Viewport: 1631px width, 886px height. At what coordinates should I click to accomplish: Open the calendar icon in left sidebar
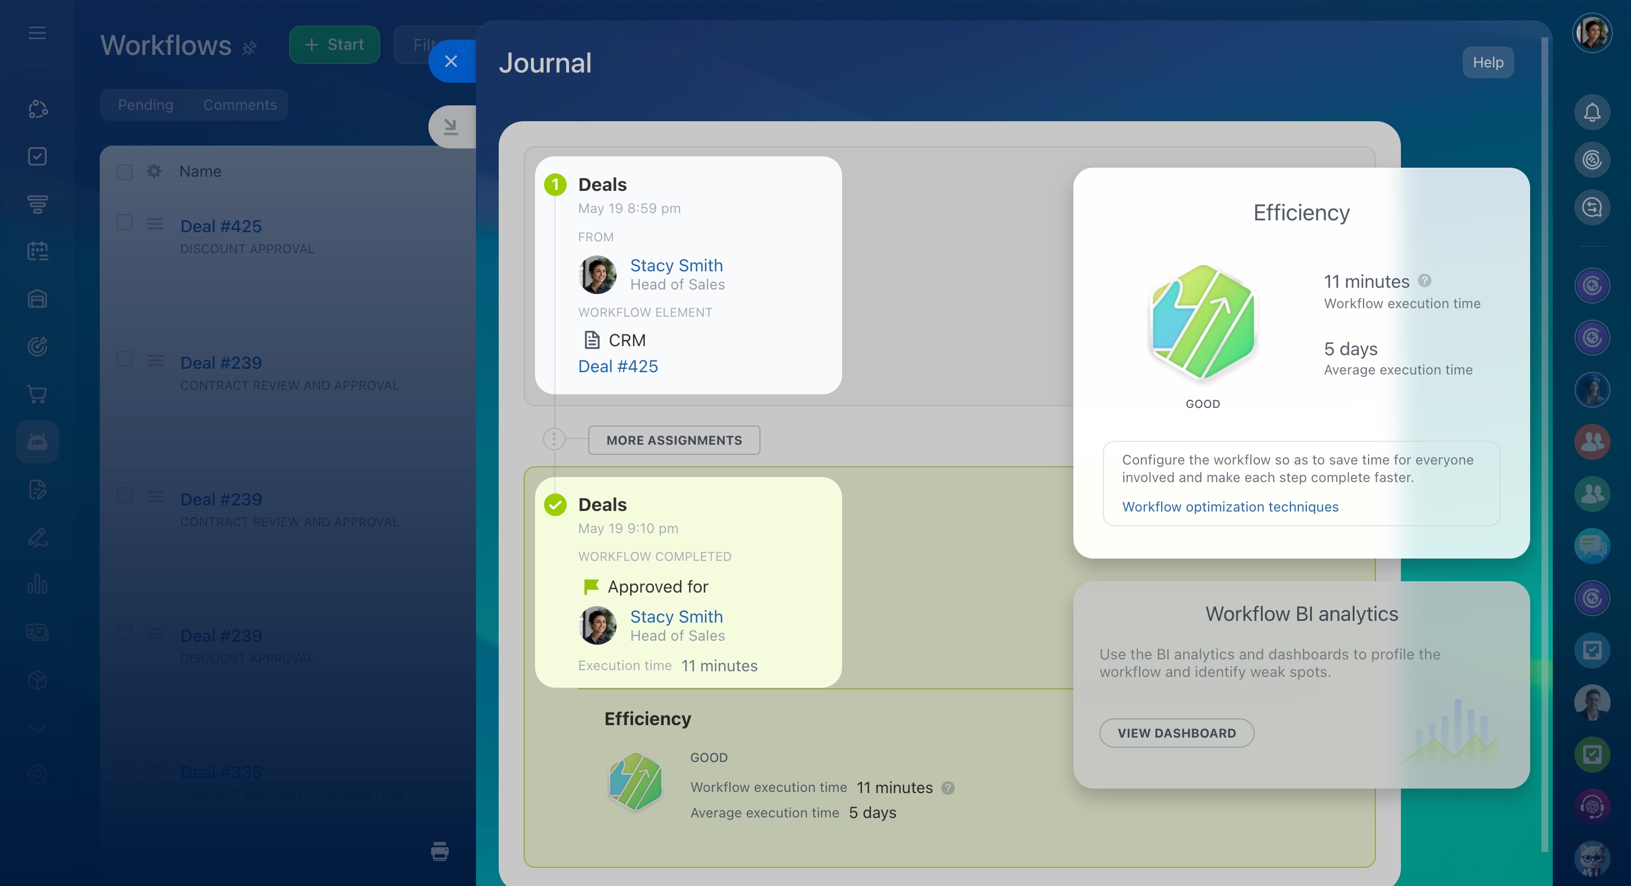point(37,252)
